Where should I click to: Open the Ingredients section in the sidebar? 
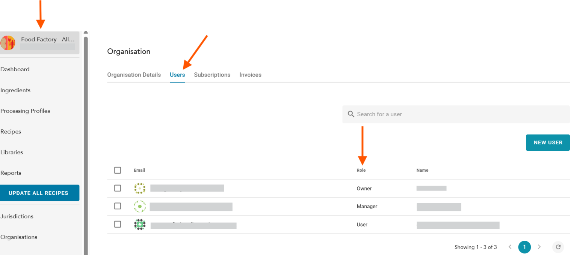coord(15,90)
